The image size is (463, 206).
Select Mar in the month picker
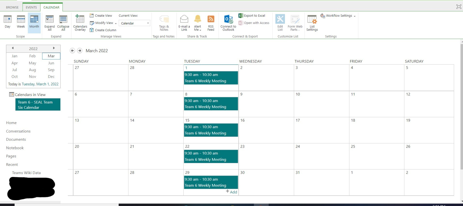point(51,56)
